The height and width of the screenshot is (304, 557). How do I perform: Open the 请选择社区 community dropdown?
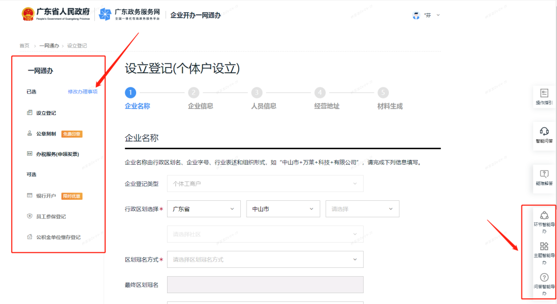click(265, 234)
